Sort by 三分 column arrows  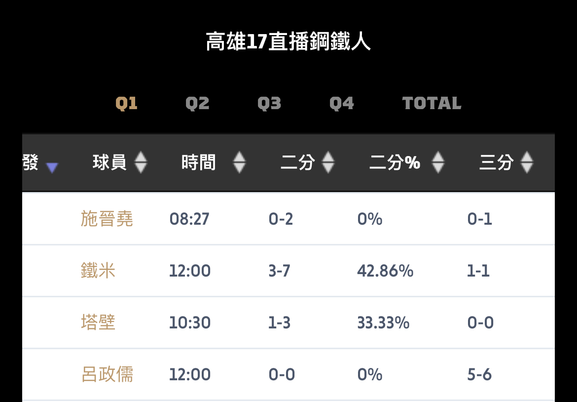(x=527, y=162)
